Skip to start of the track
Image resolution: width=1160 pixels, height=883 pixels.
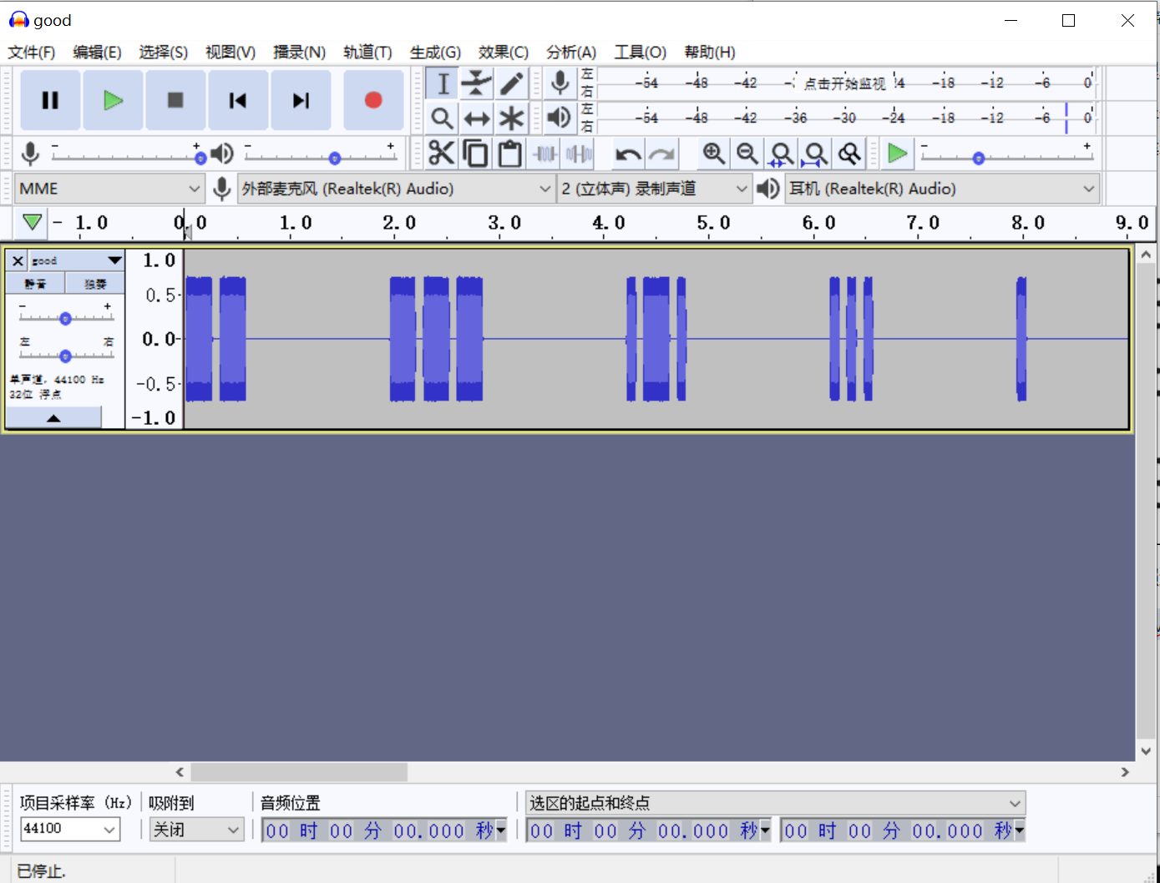pyautogui.click(x=238, y=100)
